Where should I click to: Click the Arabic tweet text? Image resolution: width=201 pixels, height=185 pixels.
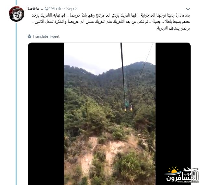[111, 22]
